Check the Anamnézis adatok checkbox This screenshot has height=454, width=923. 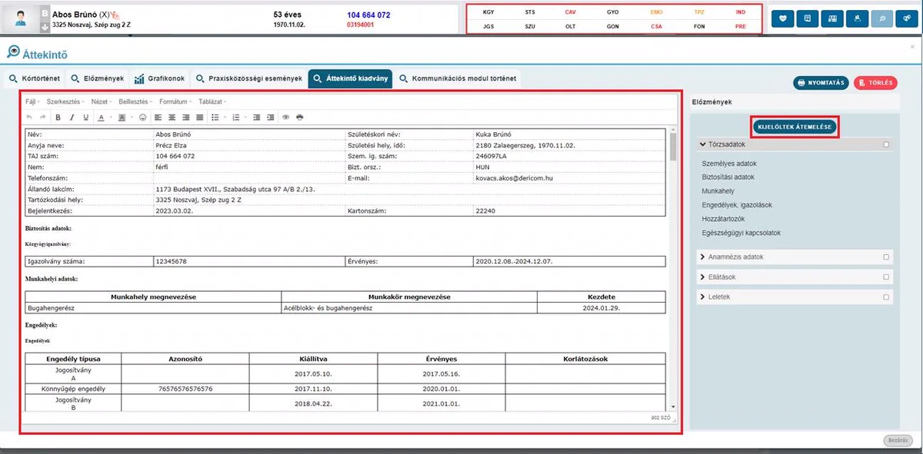[887, 257]
